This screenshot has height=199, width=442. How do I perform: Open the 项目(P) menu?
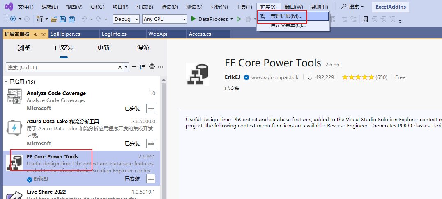(120, 7)
